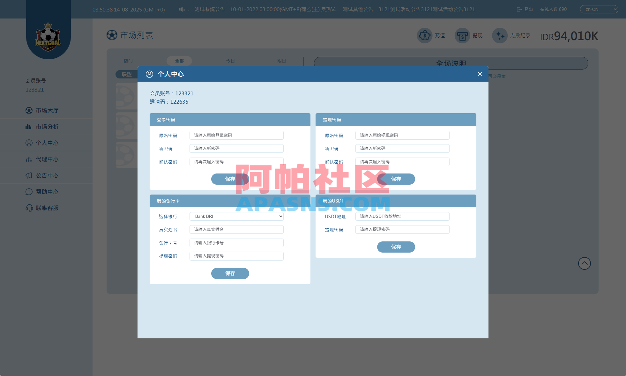Image resolution: width=626 pixels, height=376 pixels.
Task: Click the 真实姓名 name input field
Action: (x=236, y=229)
